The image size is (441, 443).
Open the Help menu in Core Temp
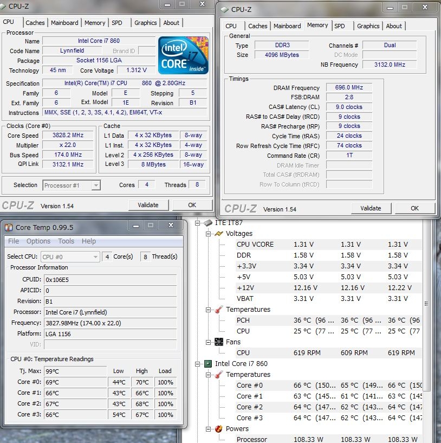pos(89,241)
